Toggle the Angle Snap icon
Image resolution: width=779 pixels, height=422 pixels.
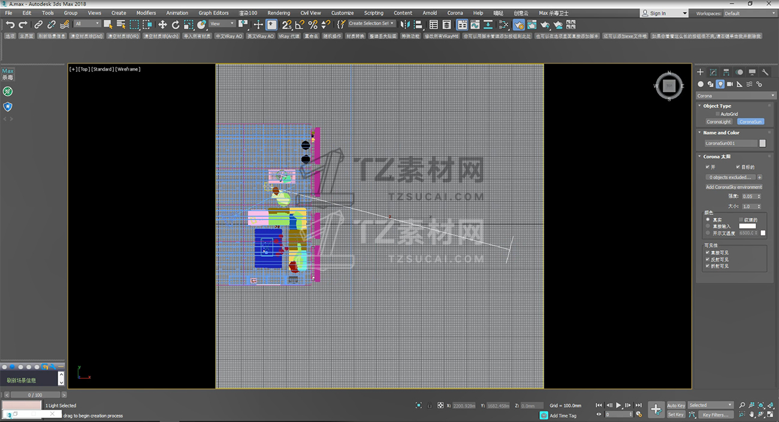[x=300, y=25]
